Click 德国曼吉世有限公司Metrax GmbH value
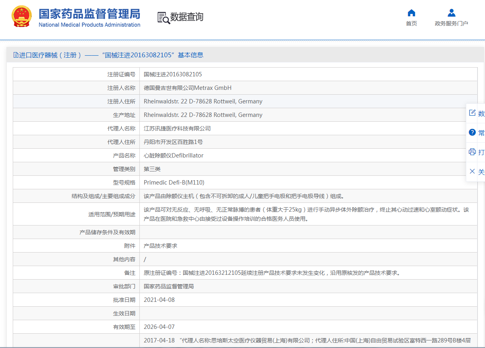This screenshot has width=485, height=348. coord(188,88)
